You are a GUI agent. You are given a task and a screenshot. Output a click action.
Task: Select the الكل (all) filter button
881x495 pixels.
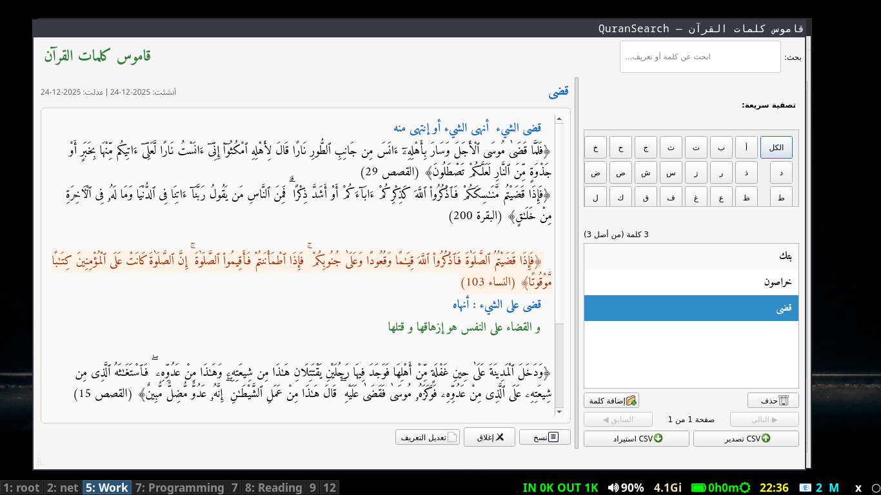[x=776, y=148]
